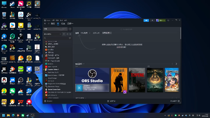Expand the games and software filter dropdown

pos(52,34)
